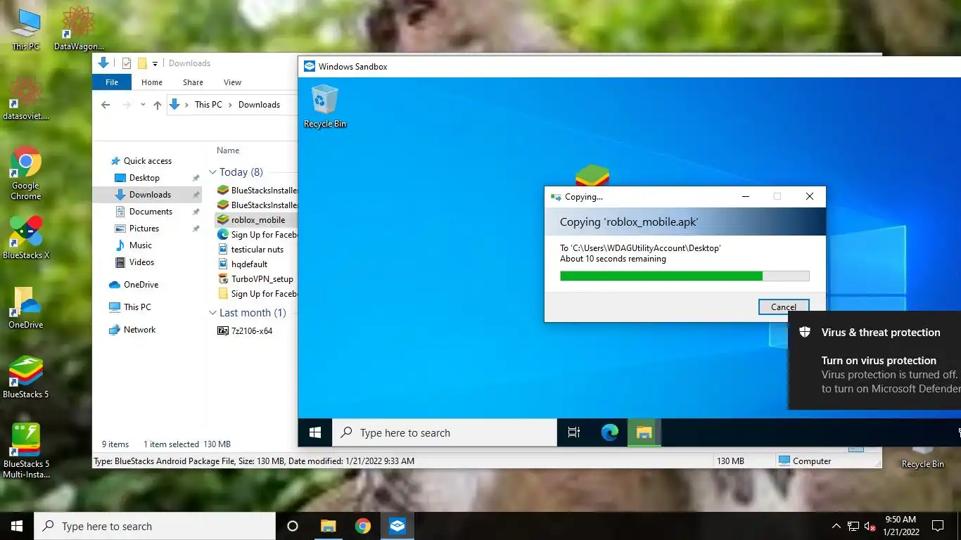
Task: Open recent locations dropdown arrow
Action: (143, 105)
